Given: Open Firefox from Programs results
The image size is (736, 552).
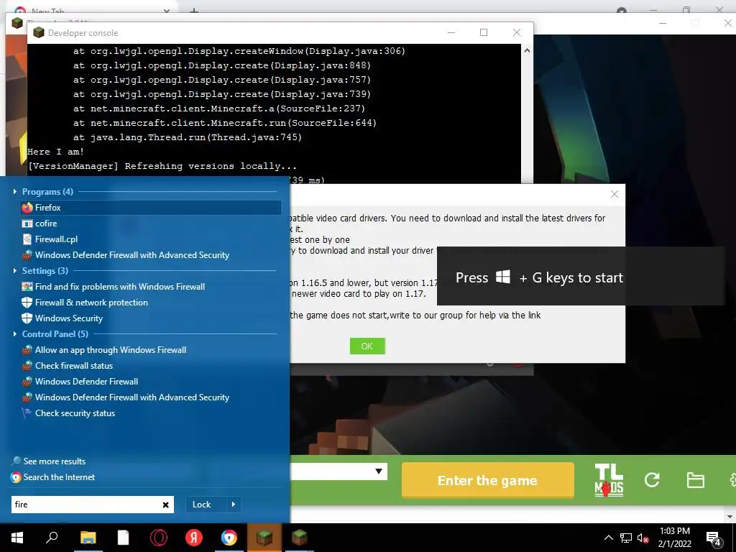Looking at the screenshot, I should click(x=150, y=208).
